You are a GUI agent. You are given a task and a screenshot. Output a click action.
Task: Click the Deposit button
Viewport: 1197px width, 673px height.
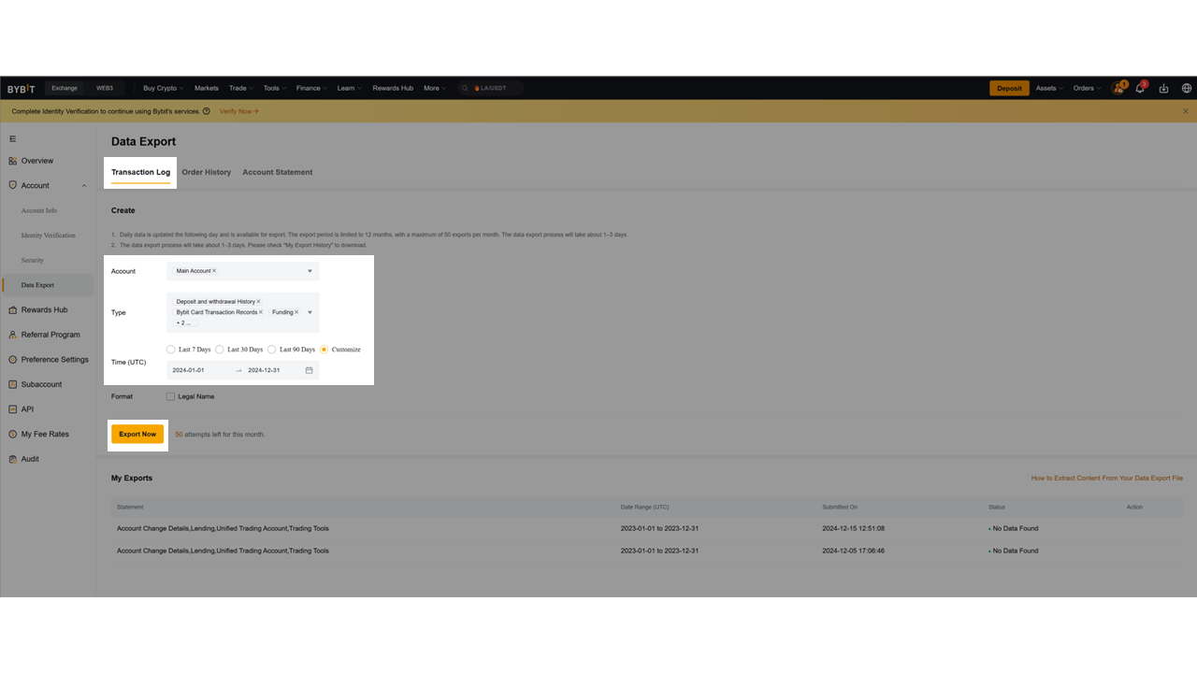pyautogui.click(x=1009, y=89)
